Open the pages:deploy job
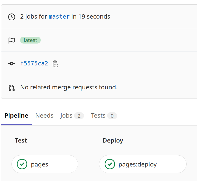Viewport: 197px width, 181px height. coord(143,164)
